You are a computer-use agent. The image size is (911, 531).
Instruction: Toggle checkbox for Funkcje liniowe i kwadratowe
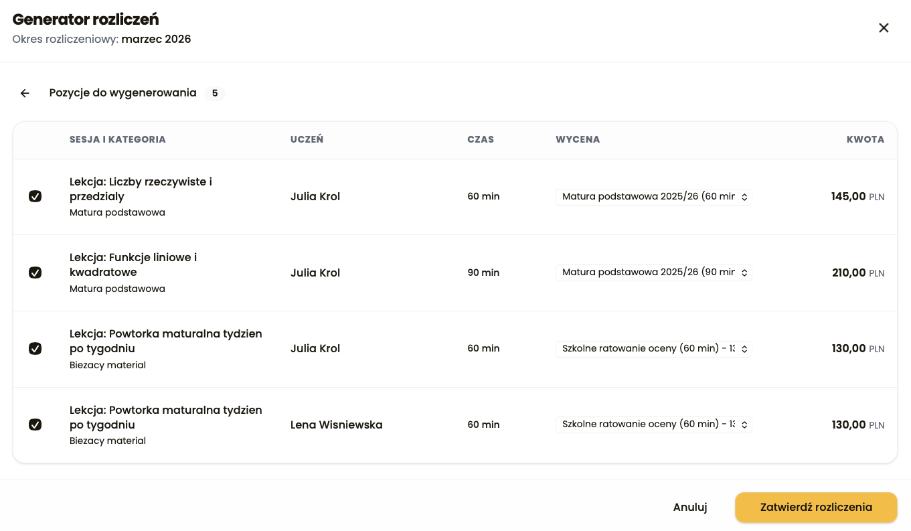35,273
